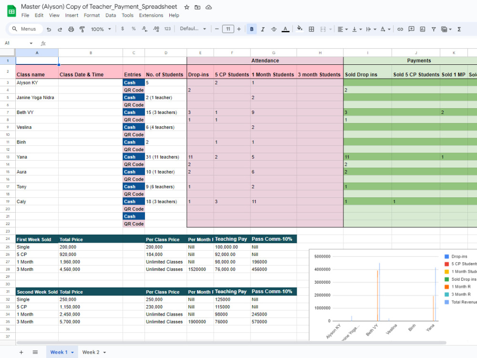Open the fill color picker
Screen dimensions: 477x358
(300, 29)
